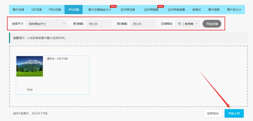Go to the 图片裁剪 tab
Image resolution: width=253 pixels, height=121 pixels.
214,10
